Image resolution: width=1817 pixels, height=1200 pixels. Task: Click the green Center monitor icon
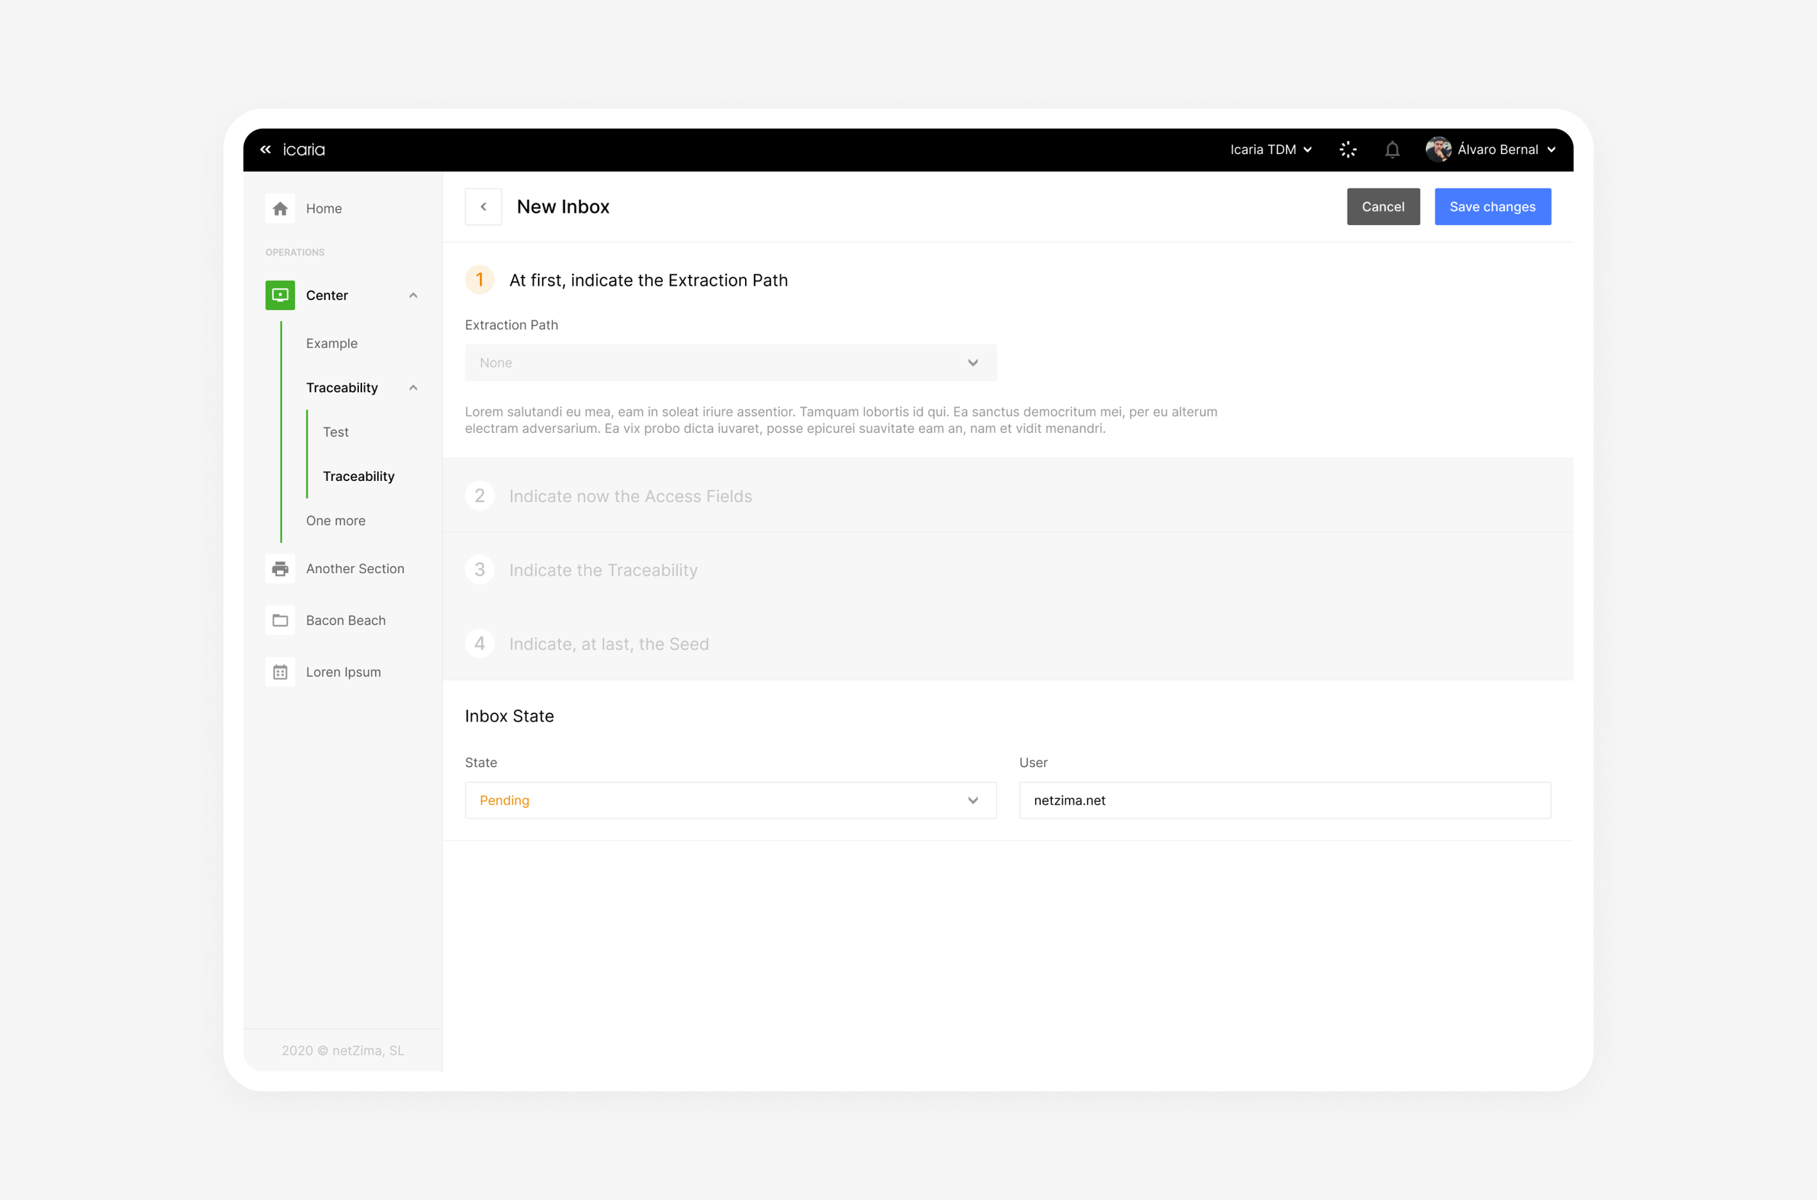(x=281, y=296)
